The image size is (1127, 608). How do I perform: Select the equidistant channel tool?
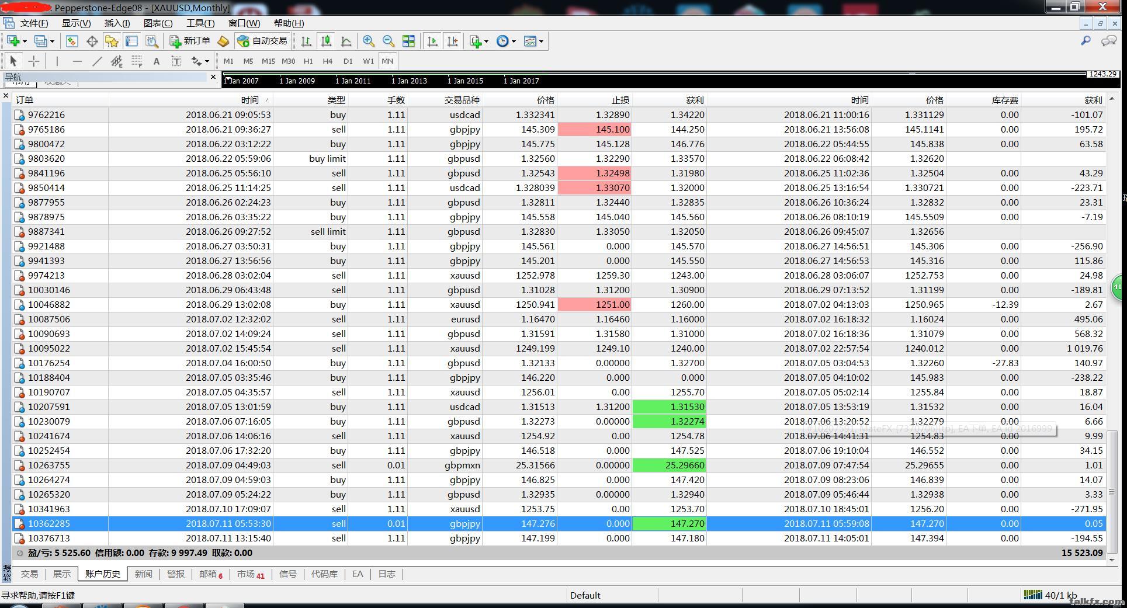tap(117, 61)
